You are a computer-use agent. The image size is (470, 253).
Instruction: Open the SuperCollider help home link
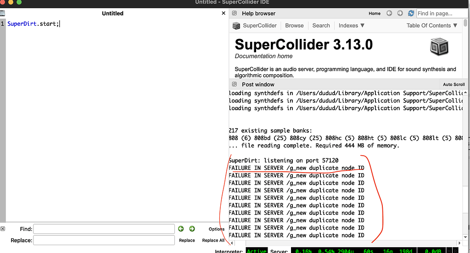click(x=260, y=25)
